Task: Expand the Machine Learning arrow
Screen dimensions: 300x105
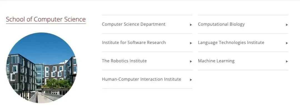Action: click(287, 61)
